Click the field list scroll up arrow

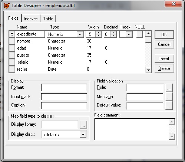coord(148,34)
